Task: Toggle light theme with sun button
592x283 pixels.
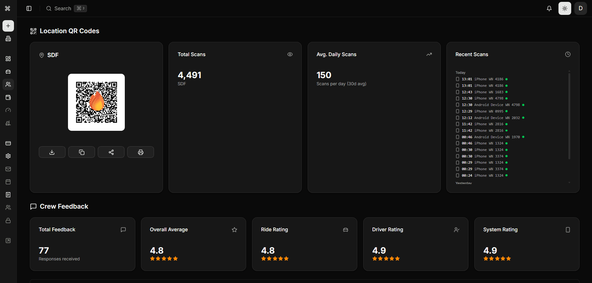Action: click(x=565, y=8)
